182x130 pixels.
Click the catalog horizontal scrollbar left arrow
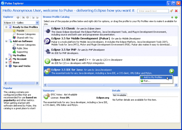click(45, 85)
